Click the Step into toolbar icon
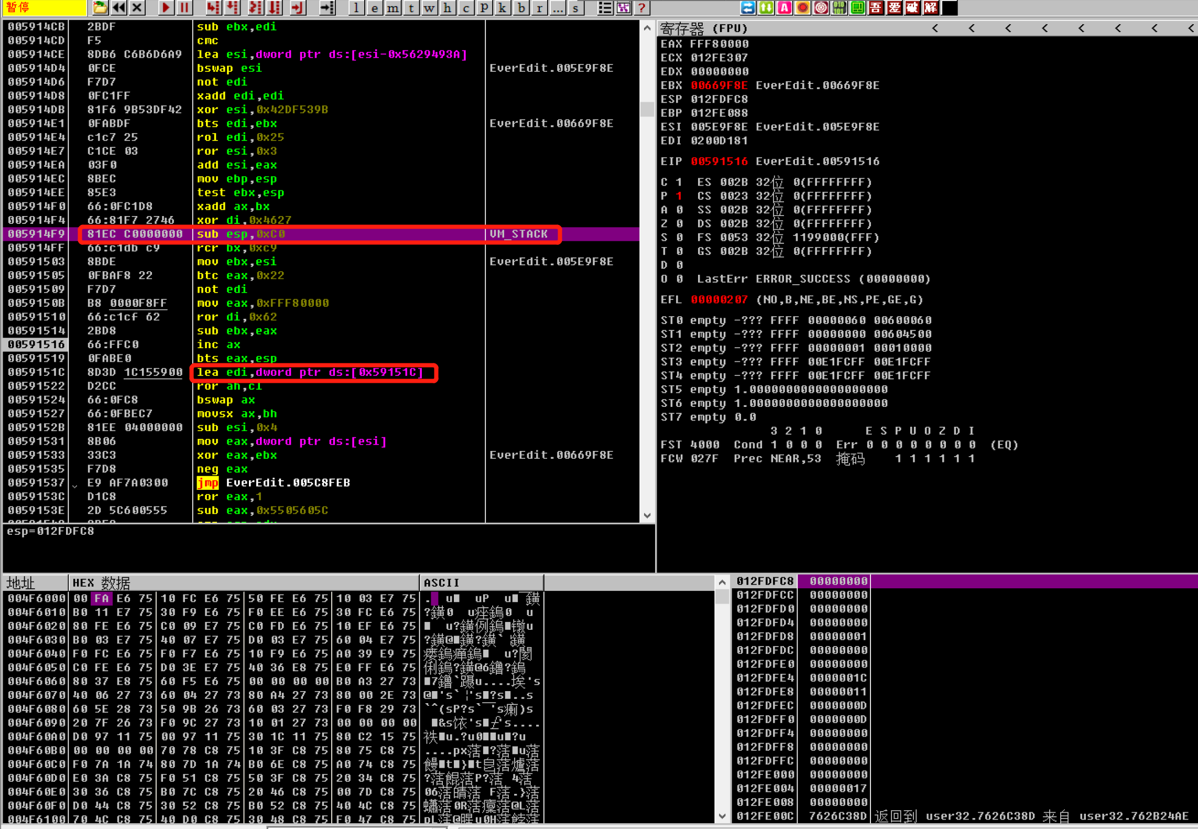Image resolution: width=1198 pixels, height=829 pixels. pos(213,7)
